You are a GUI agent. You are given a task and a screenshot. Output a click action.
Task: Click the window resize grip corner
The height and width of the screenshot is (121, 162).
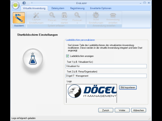(x=150, y=119)
